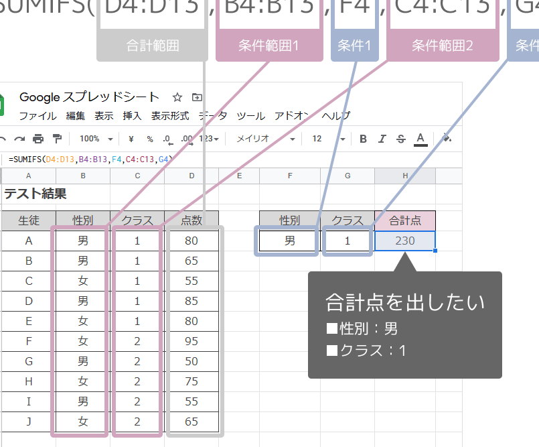Click the print icon in toolbar
The image size is (539, 447).
(38, 139)
